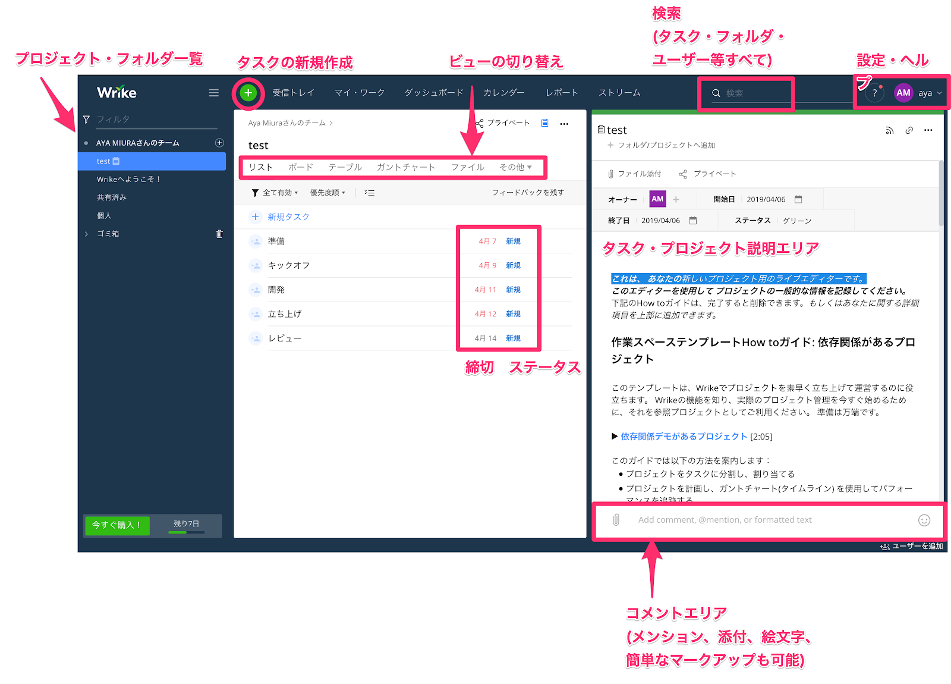
Task: Open the 優先度順 sort dropdown
Action: [x=328, y=193]
